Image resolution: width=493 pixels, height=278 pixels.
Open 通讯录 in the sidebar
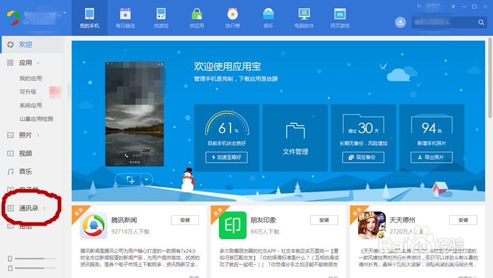[x=28, y=208]
